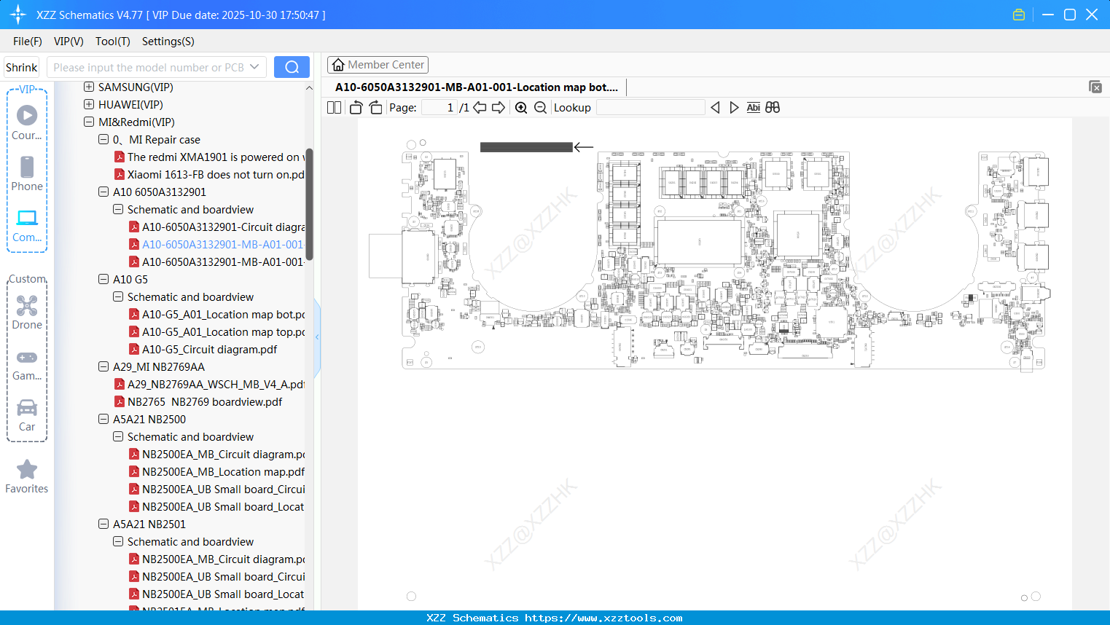The width and height of the screenshot is (1110, 625).
Task: Open NB2500EA_MB_Location map.pdf
Action: click(217, 472)
